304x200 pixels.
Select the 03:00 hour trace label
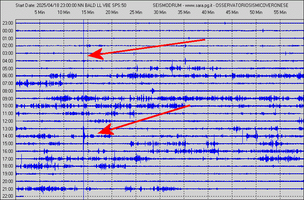click(8, 53)
